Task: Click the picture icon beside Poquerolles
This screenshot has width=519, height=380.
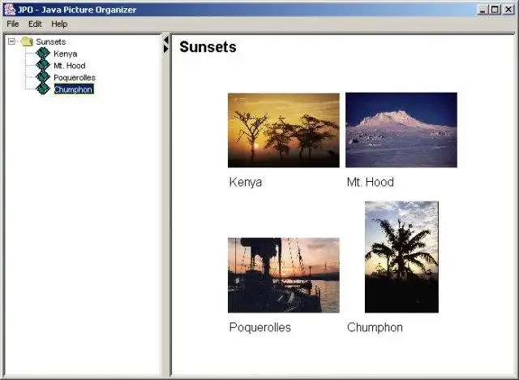Action: point(43,77)
